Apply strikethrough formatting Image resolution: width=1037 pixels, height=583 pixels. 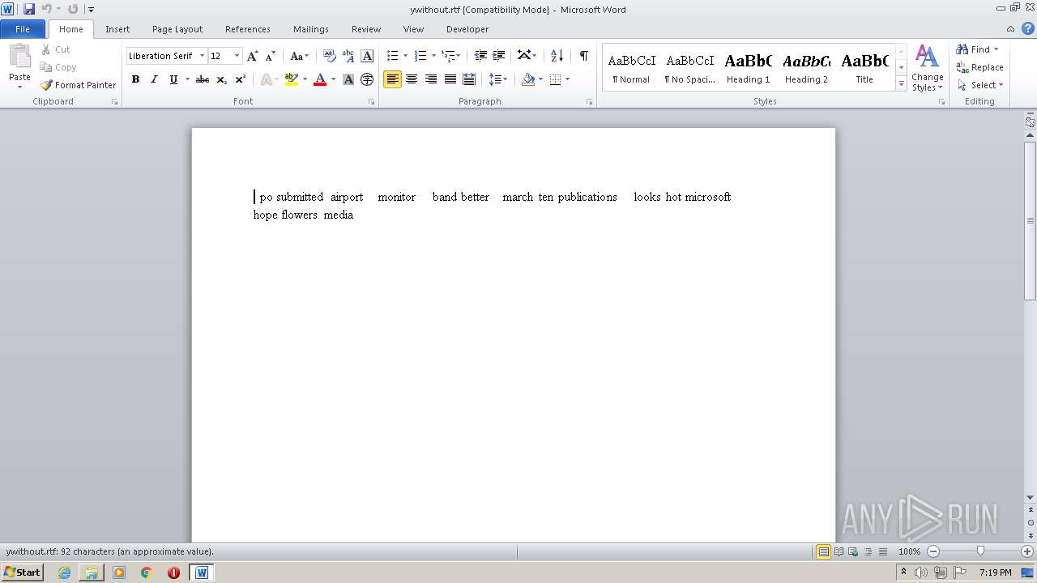[x=203, y=79]
